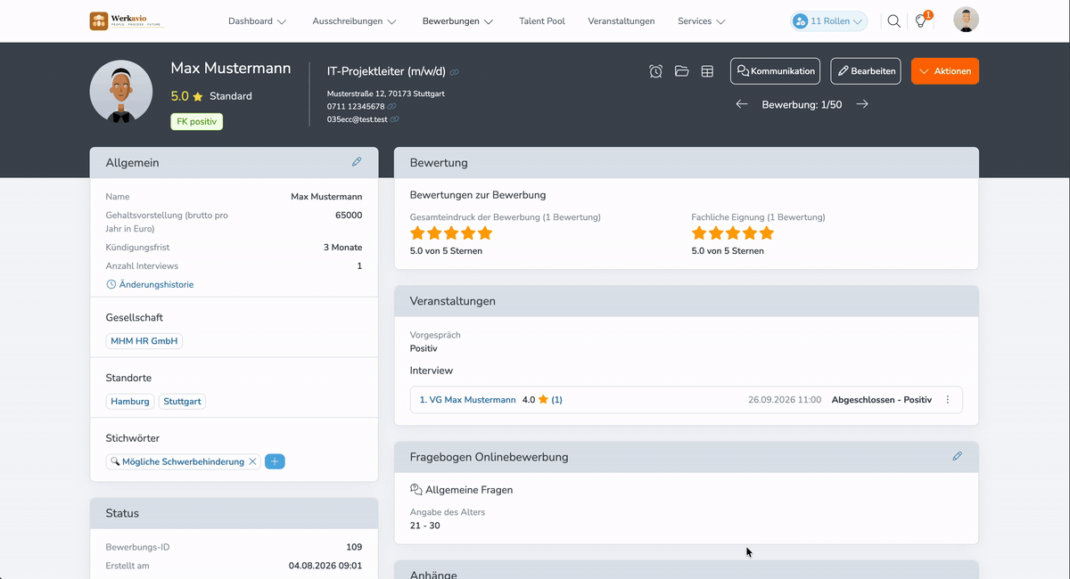Edit Fragebogen Onlinebewerbung with pencil icon
This screenshot has width=1070, height=579.
pyautogui.click(x=958, y=456)
